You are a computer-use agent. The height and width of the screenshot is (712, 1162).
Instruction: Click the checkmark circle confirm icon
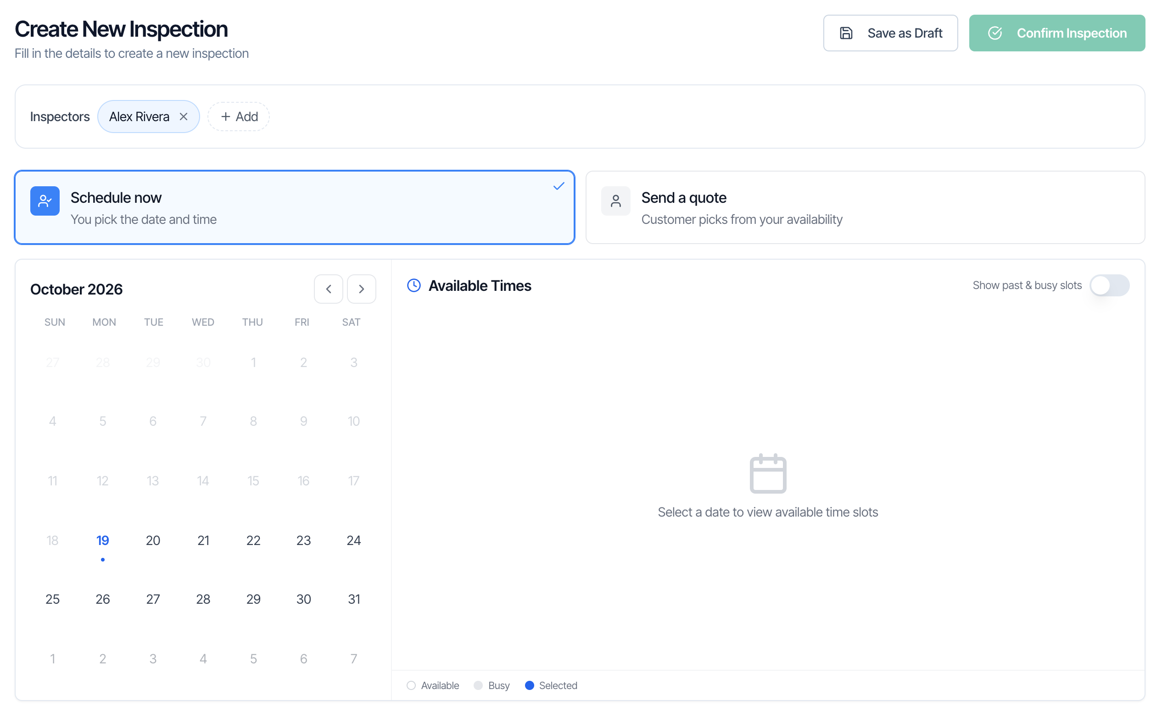click(994, 33)
